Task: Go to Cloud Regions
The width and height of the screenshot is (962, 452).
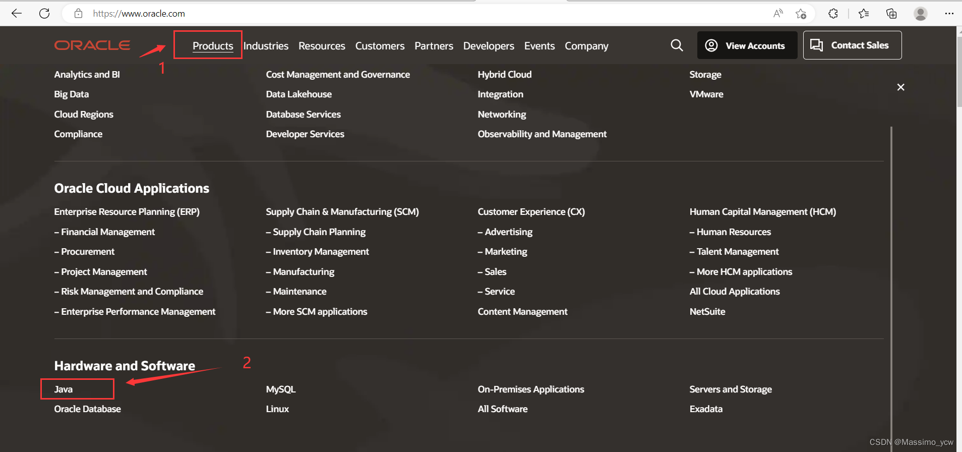Action: (84, 115)
